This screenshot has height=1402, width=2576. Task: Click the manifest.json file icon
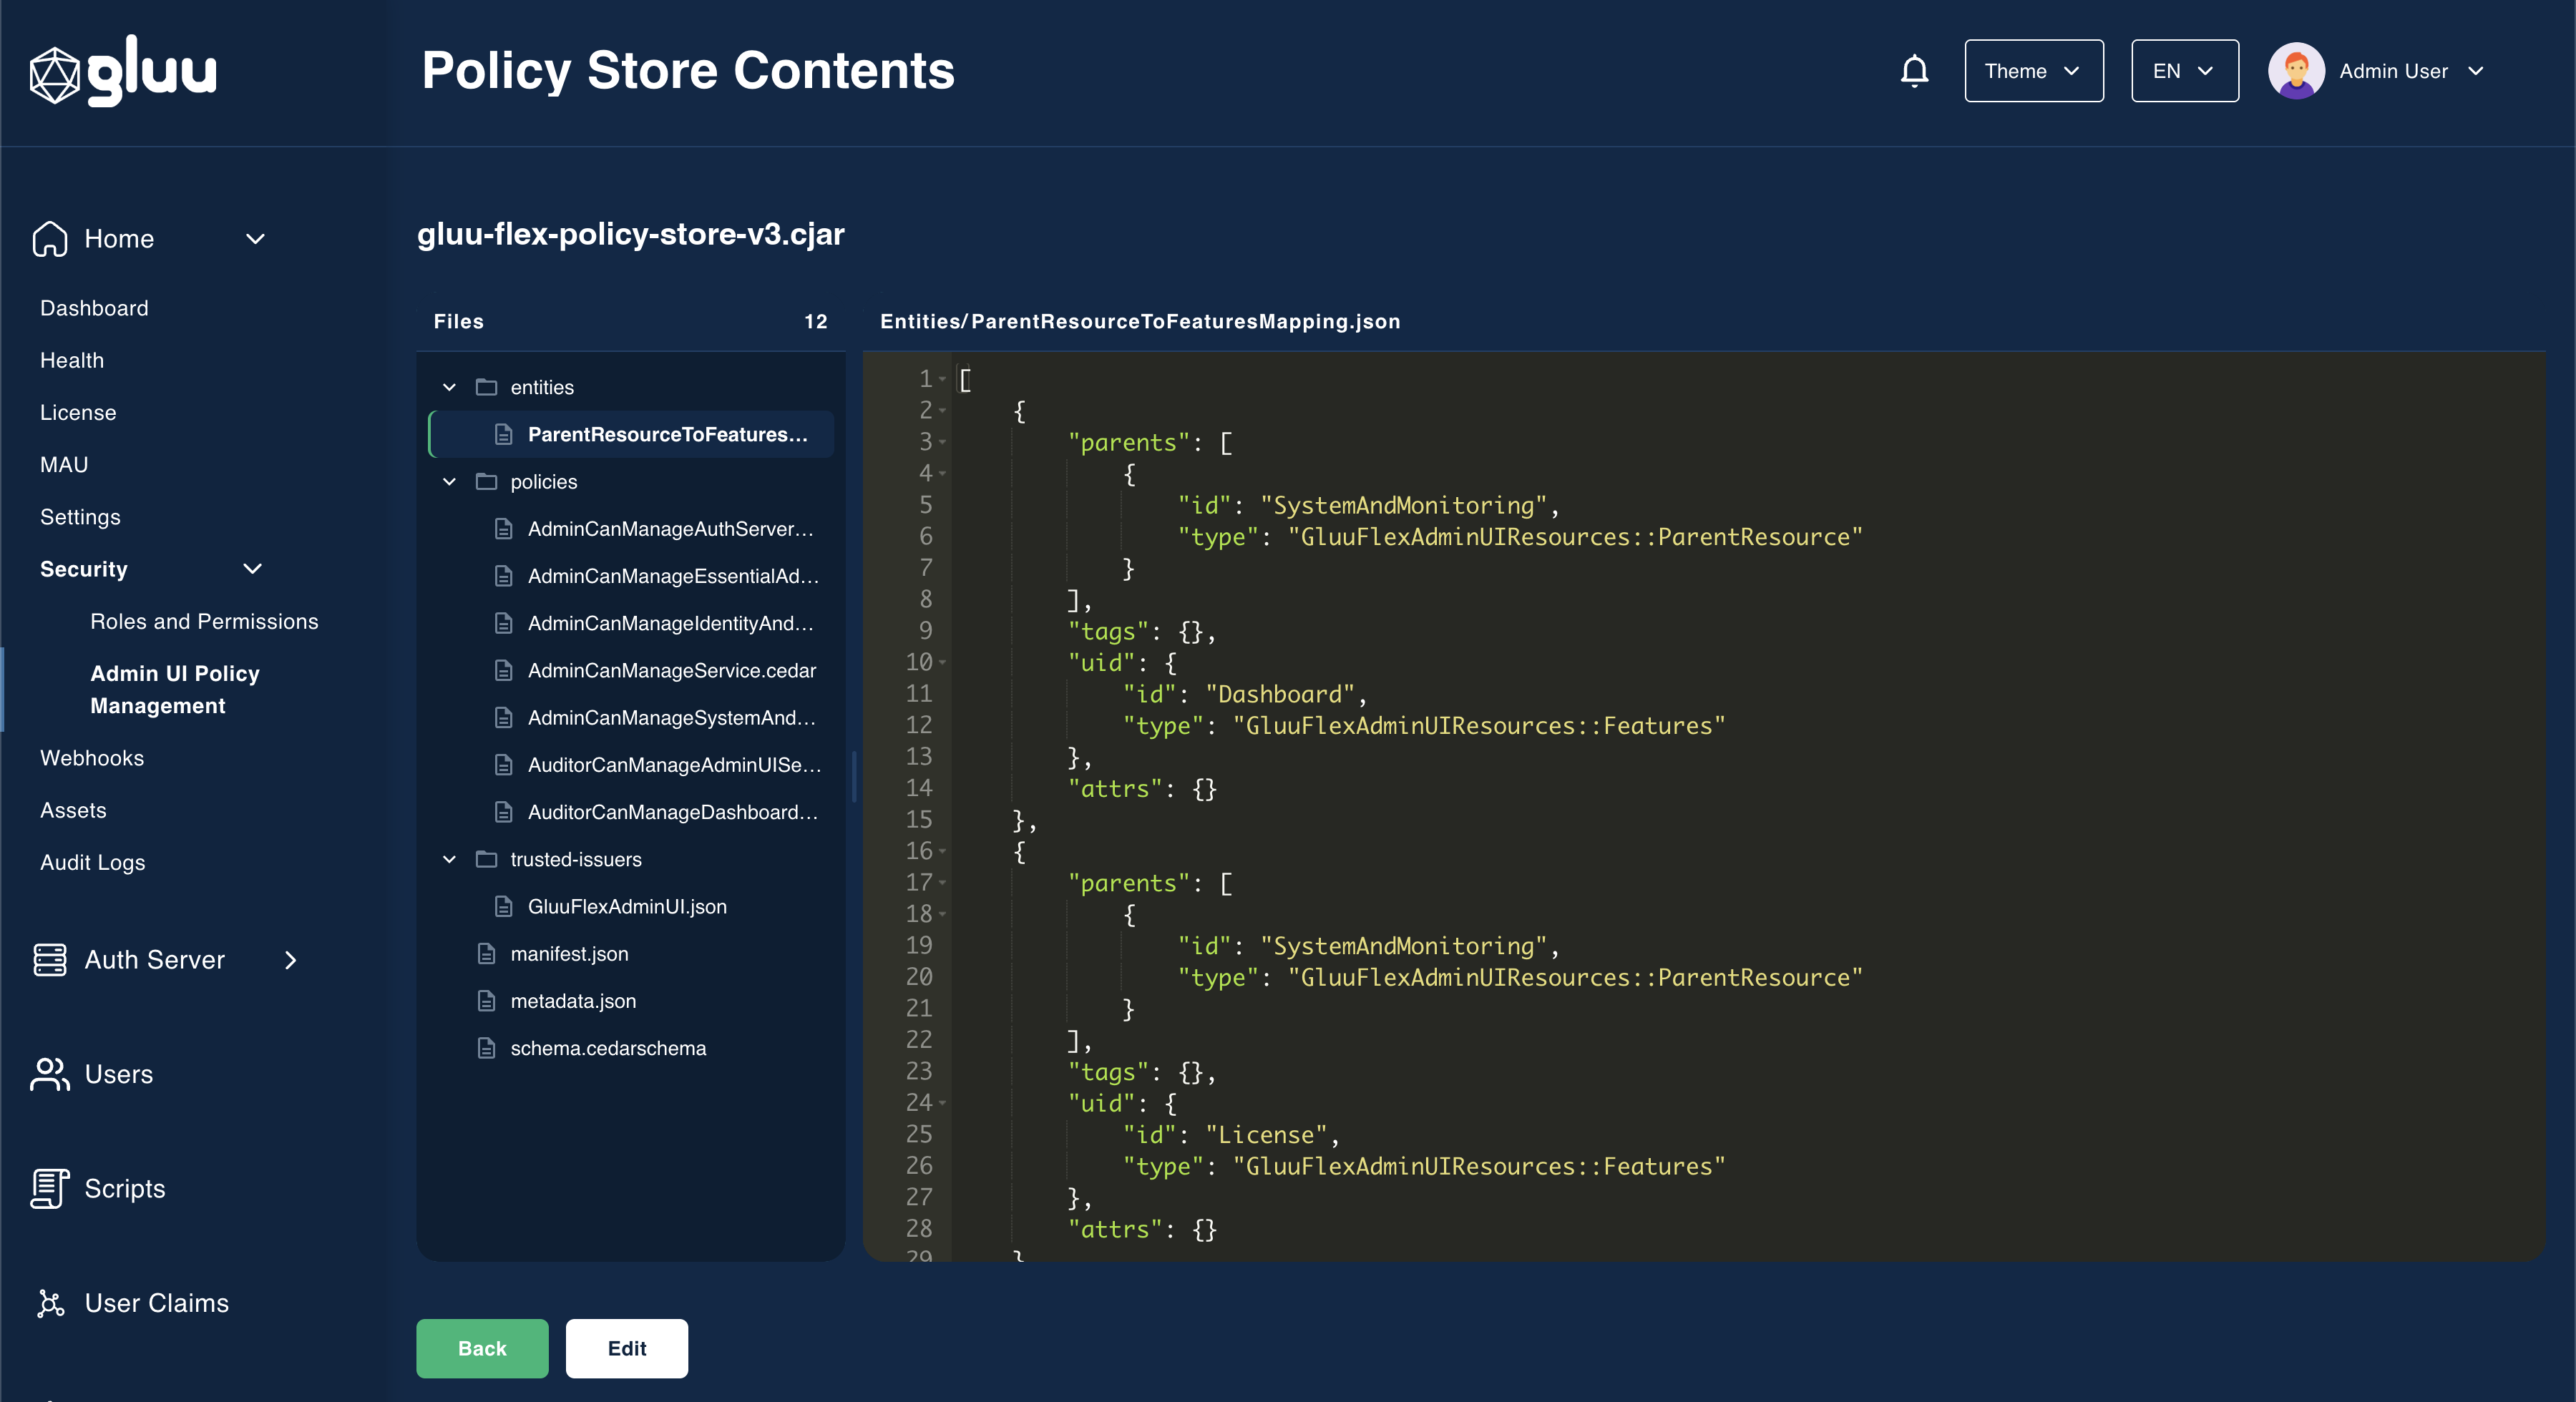click(x=486, y=954)
